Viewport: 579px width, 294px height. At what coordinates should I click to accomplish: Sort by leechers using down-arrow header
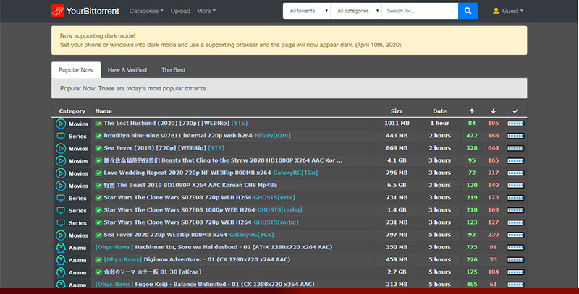[493, 111]
